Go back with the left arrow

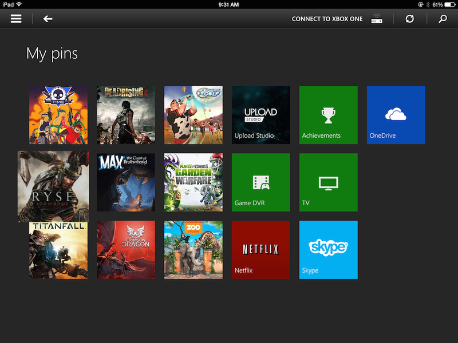48,19
